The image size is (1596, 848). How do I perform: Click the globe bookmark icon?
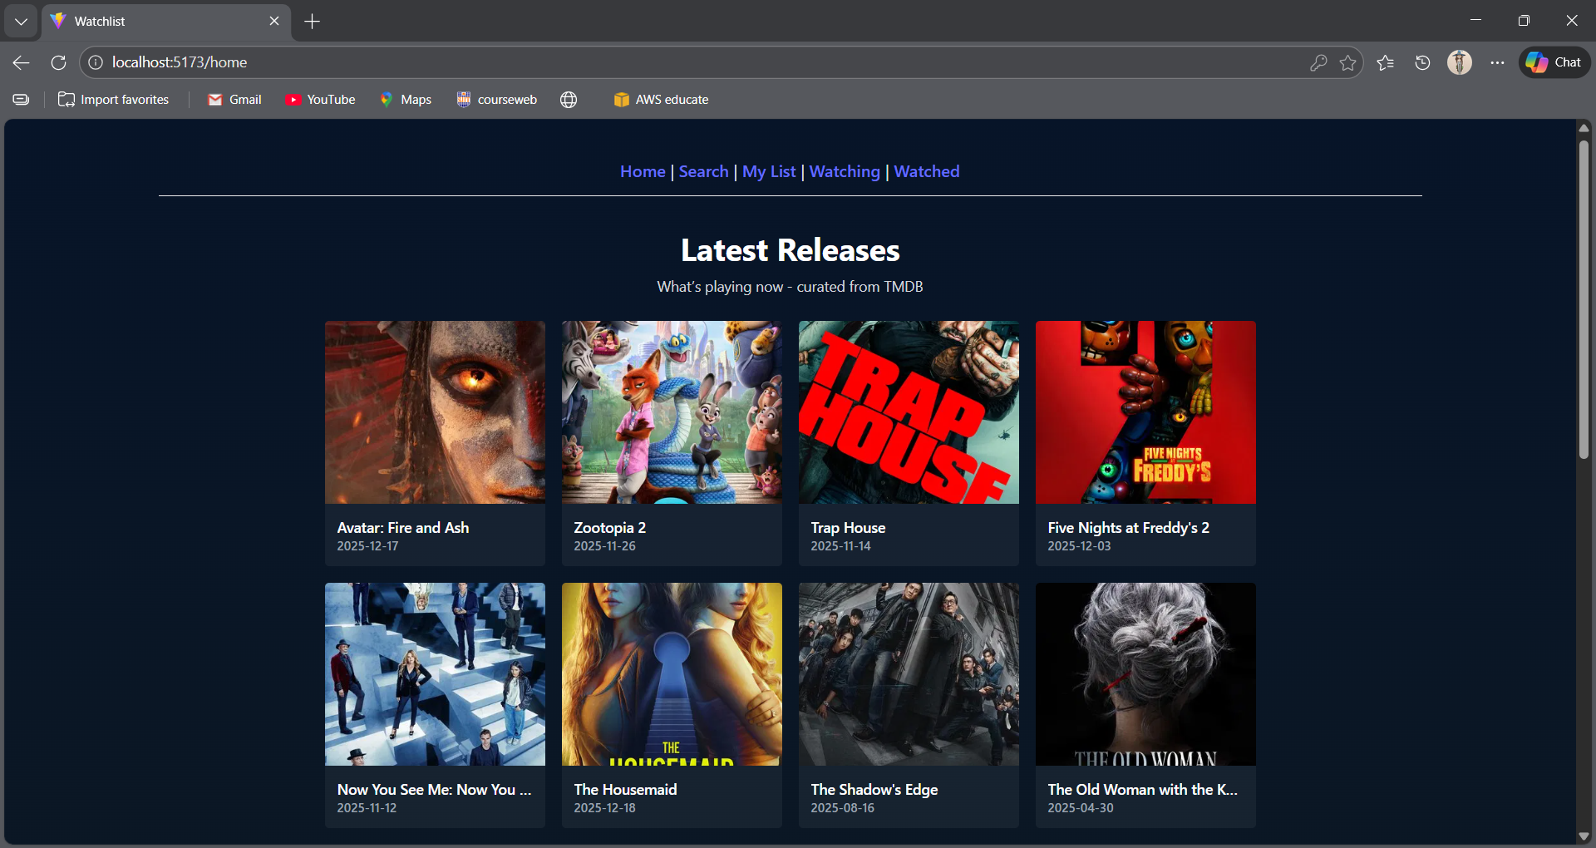click(569, 99)
